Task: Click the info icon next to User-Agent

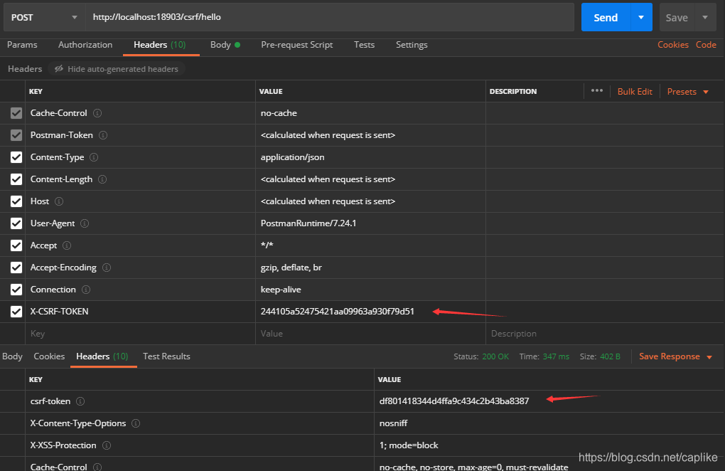Action: click(x=85, y=223)
